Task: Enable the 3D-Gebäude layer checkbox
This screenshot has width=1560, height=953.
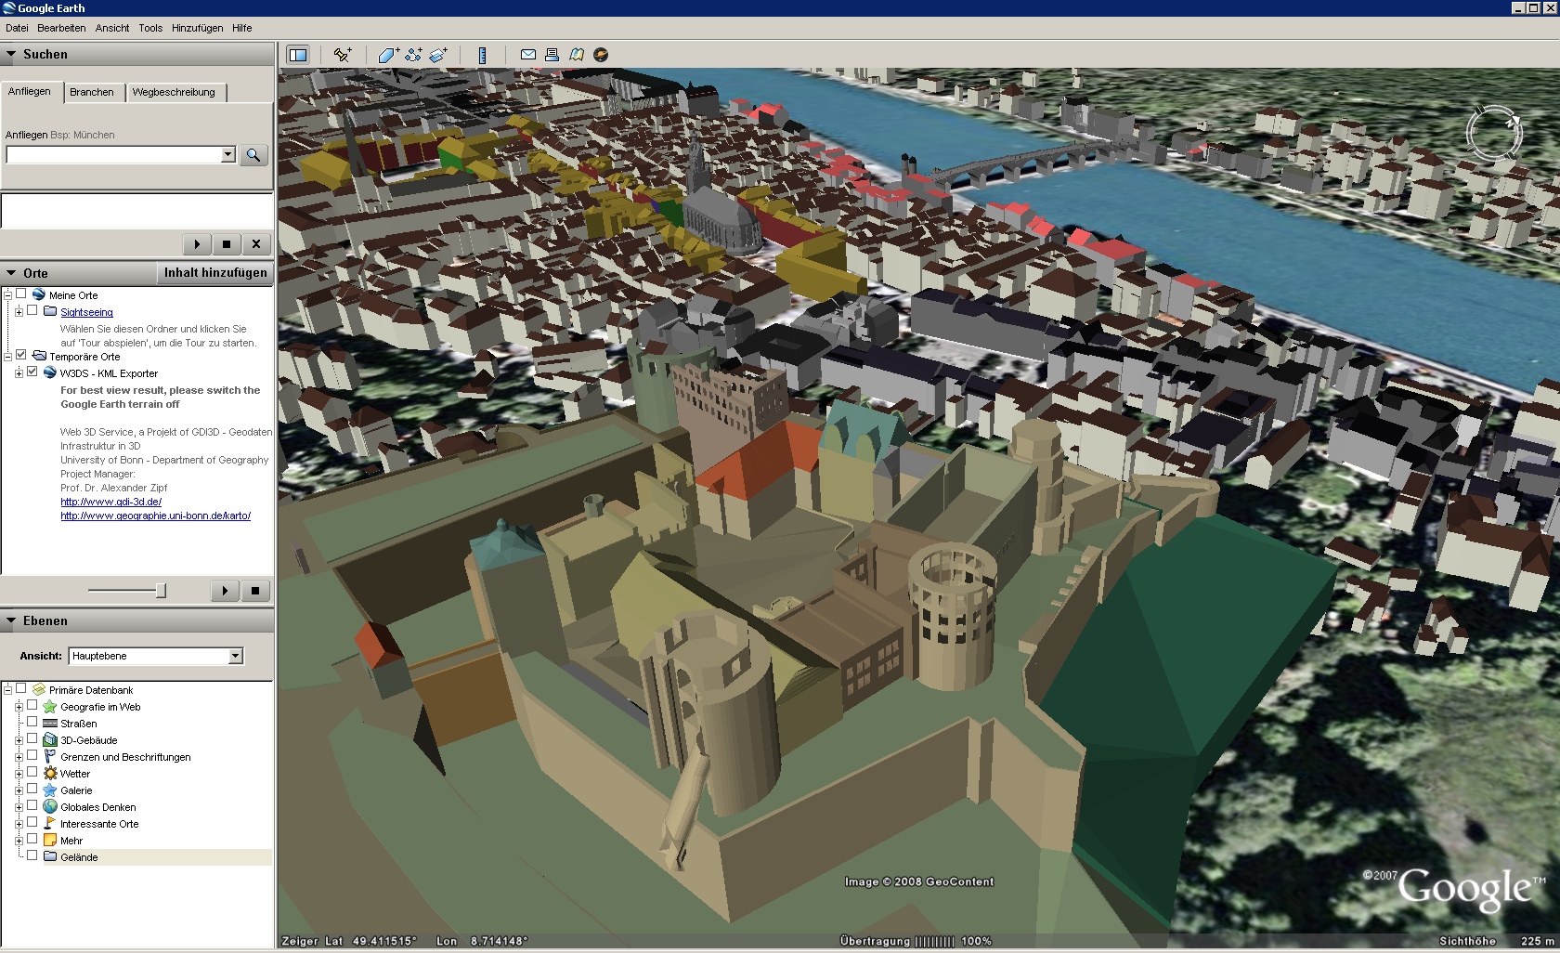Action: tap(32, 738)
